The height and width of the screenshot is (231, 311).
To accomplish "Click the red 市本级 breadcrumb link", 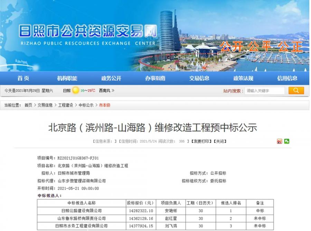I will click(105, 105).
